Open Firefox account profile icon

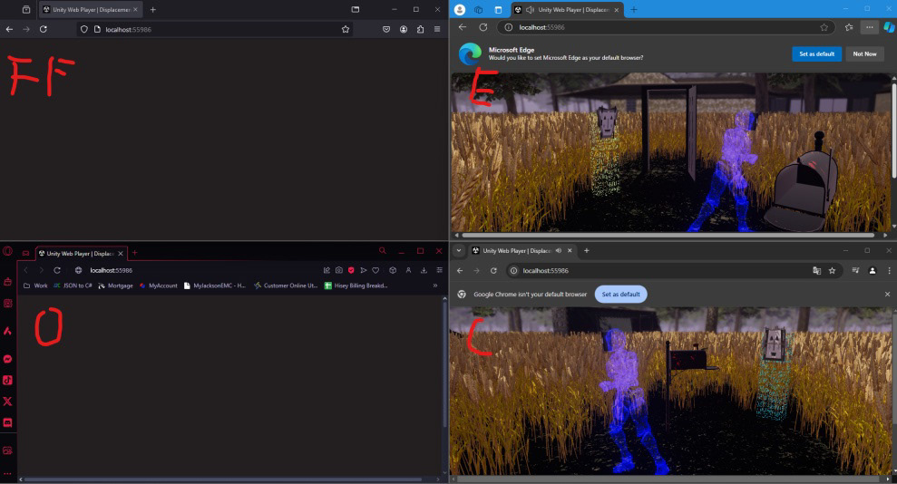click(404, 29)
